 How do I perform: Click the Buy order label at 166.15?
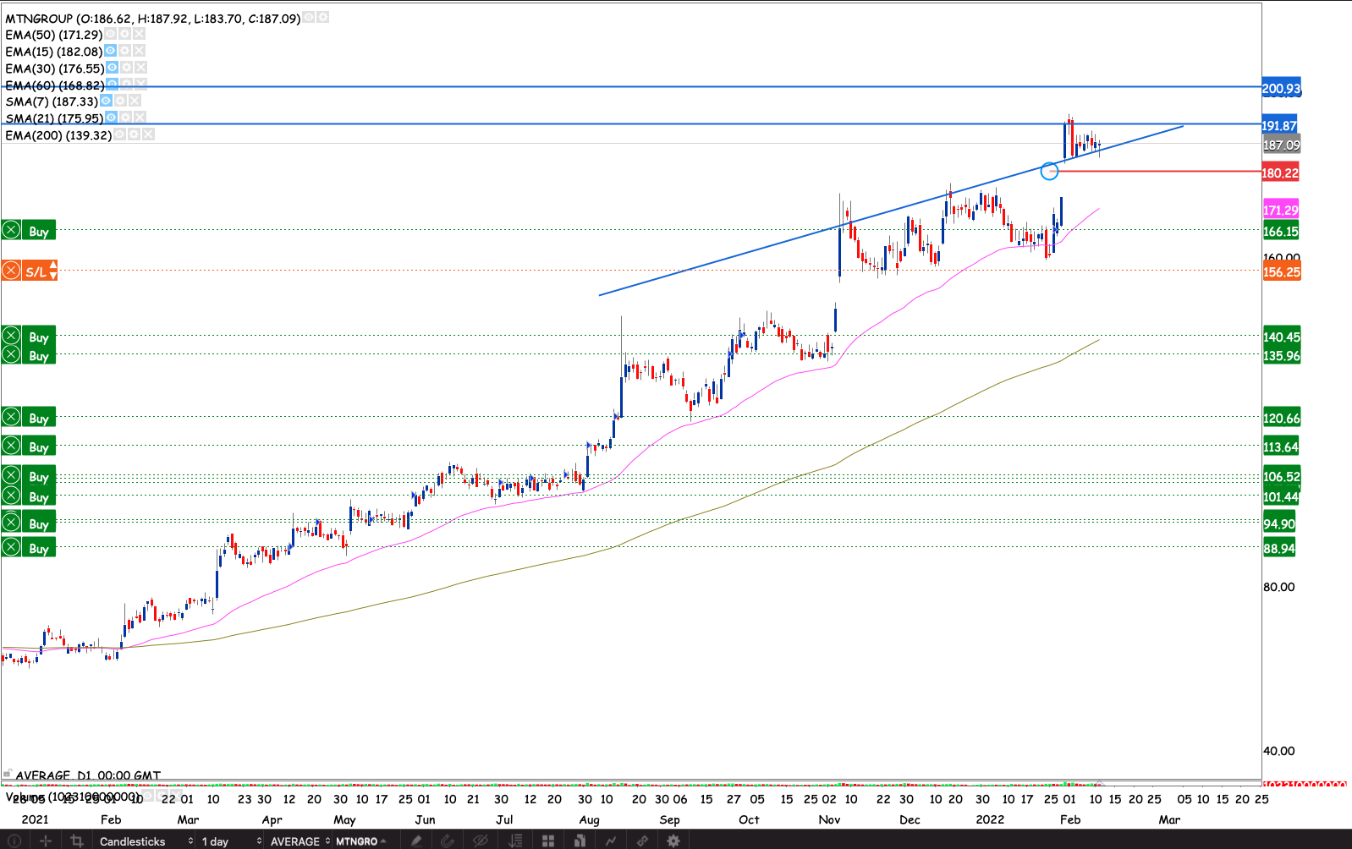click(x=39, y=231)
